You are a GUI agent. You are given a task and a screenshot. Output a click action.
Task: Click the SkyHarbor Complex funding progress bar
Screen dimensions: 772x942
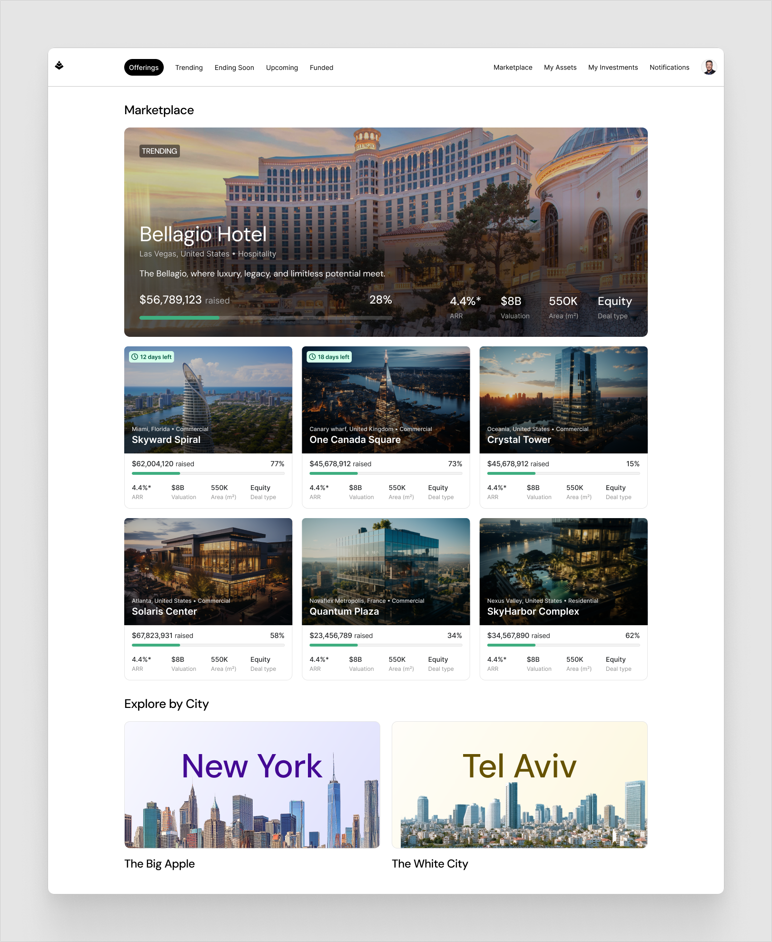point(564,645)
